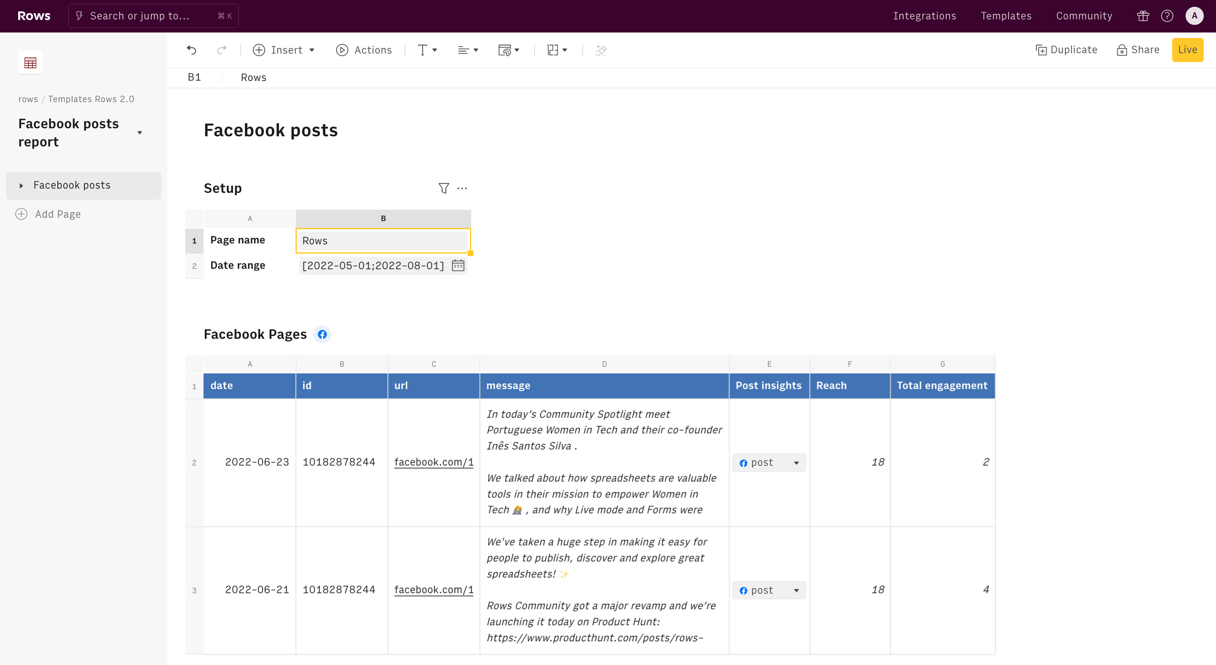1216x665 pixels.
Task: Open the facebook.com link for 2022-06-21
Action: coord(433,589)
